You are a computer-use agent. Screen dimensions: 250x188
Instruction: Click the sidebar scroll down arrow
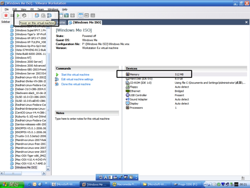click(48, 169)
